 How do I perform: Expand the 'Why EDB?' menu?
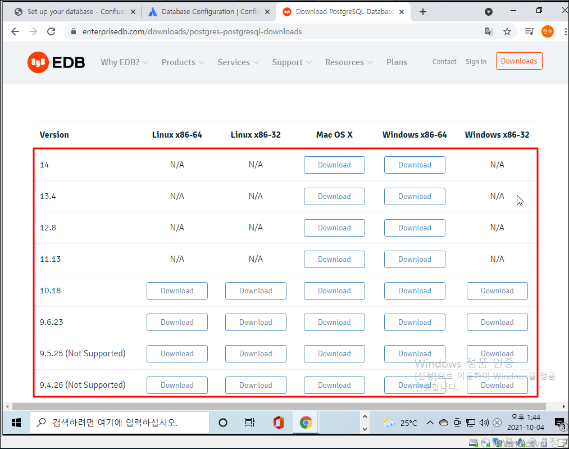tap(125, 62)
